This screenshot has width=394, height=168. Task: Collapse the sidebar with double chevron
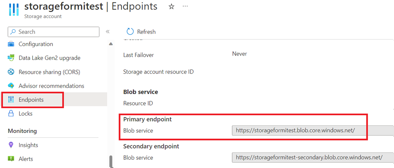click(x=108, y=32)
